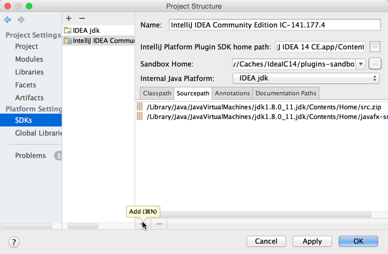Switch to the Annotations tab

pos(232,93)
